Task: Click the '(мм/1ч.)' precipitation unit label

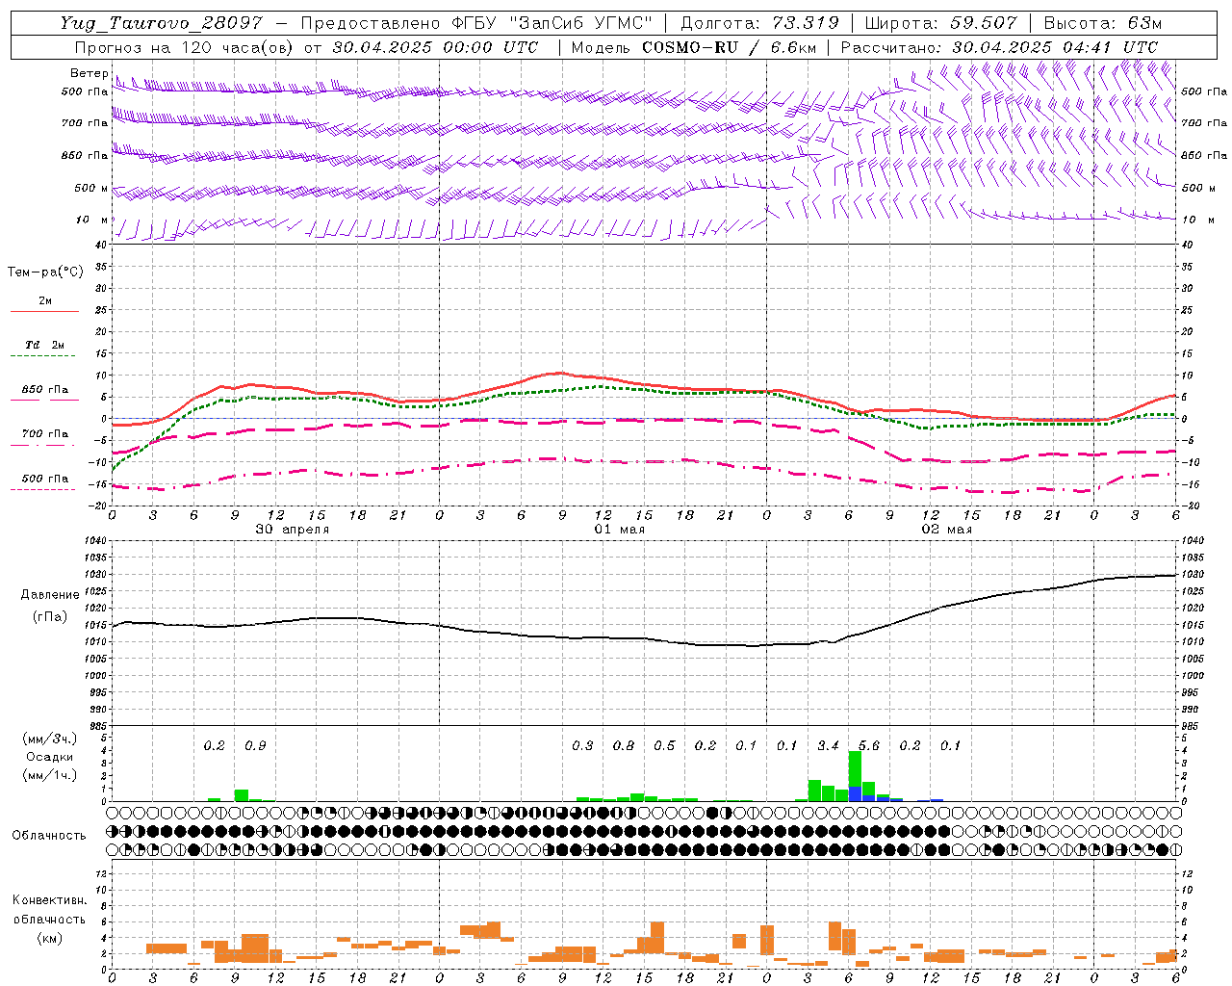Action: point(48,775)
